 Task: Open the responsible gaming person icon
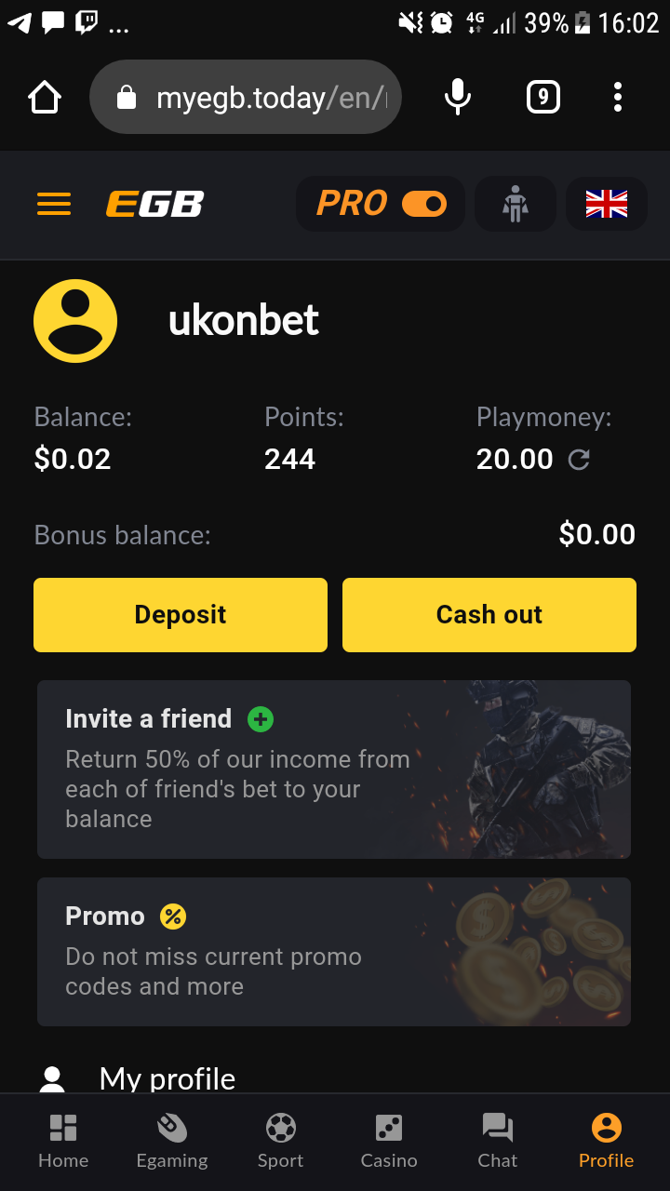pos(515,204)
